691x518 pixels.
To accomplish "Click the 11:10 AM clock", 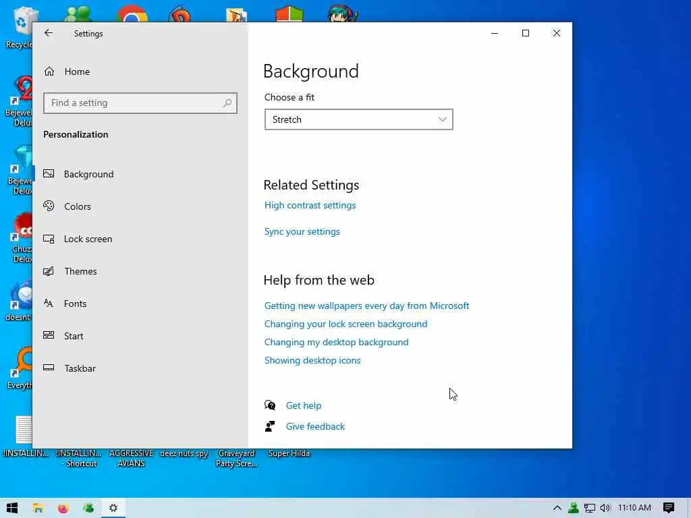I will (634, 508).
